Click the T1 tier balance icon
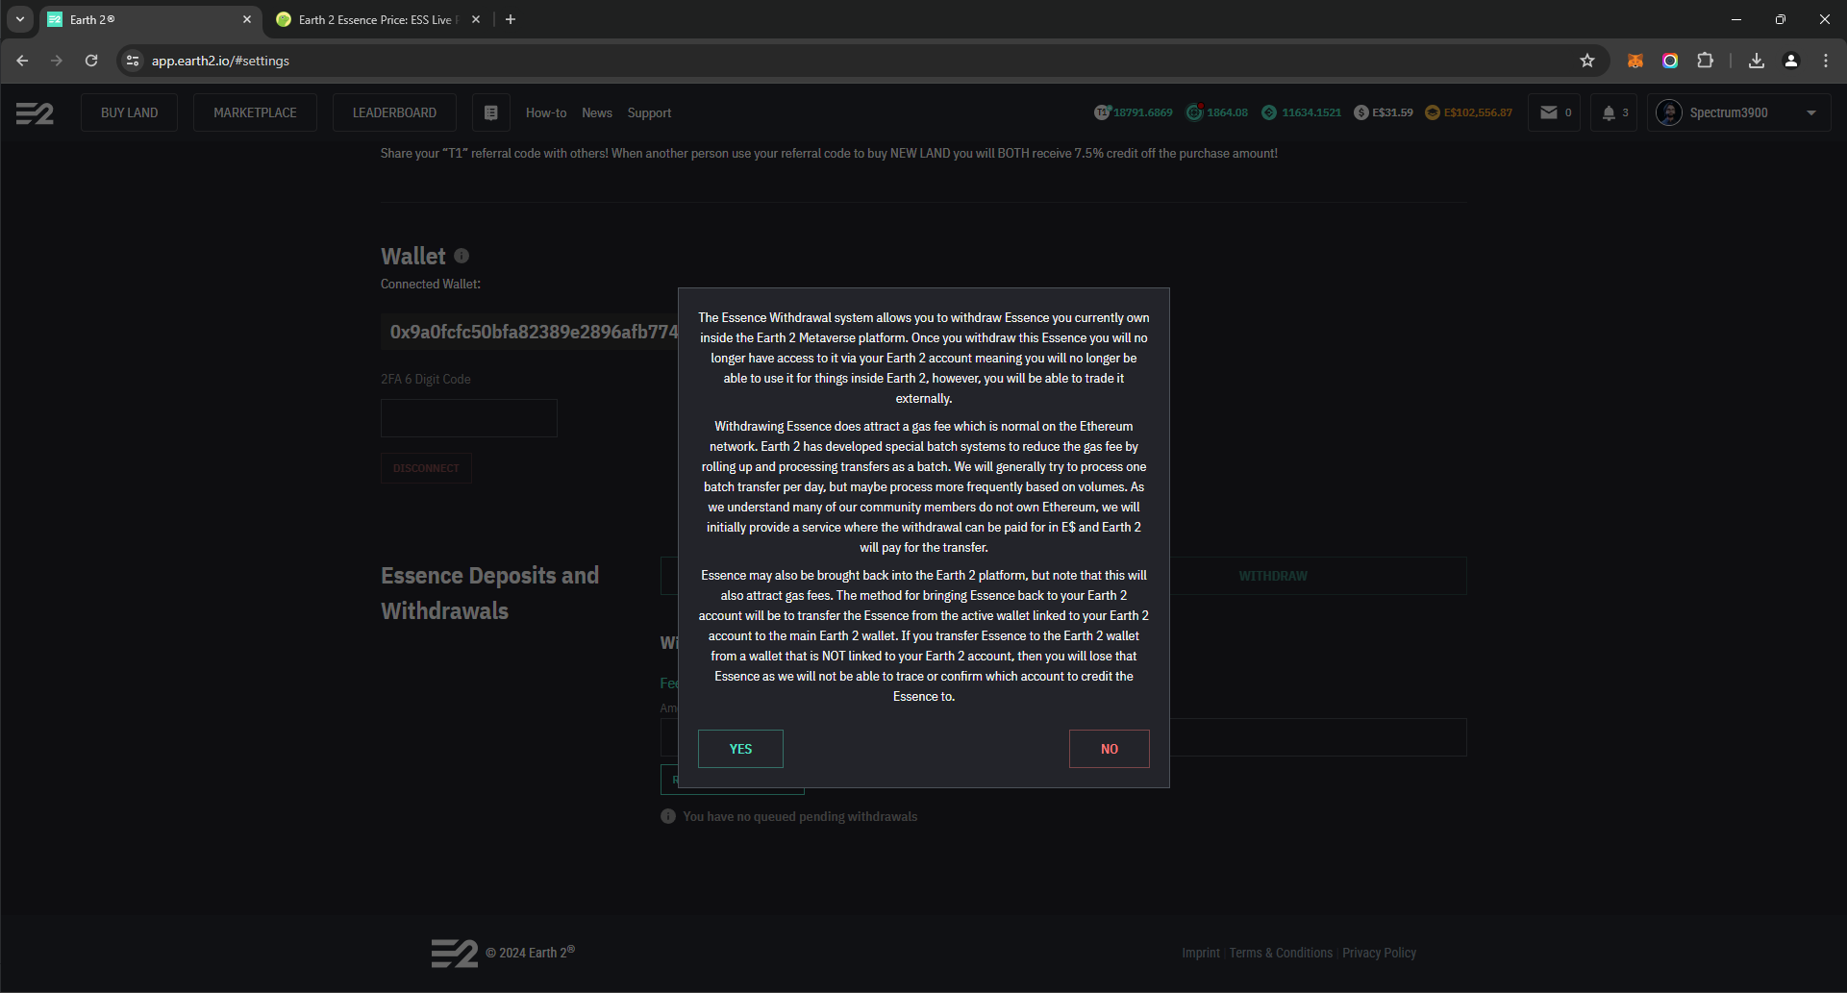 1102,112
